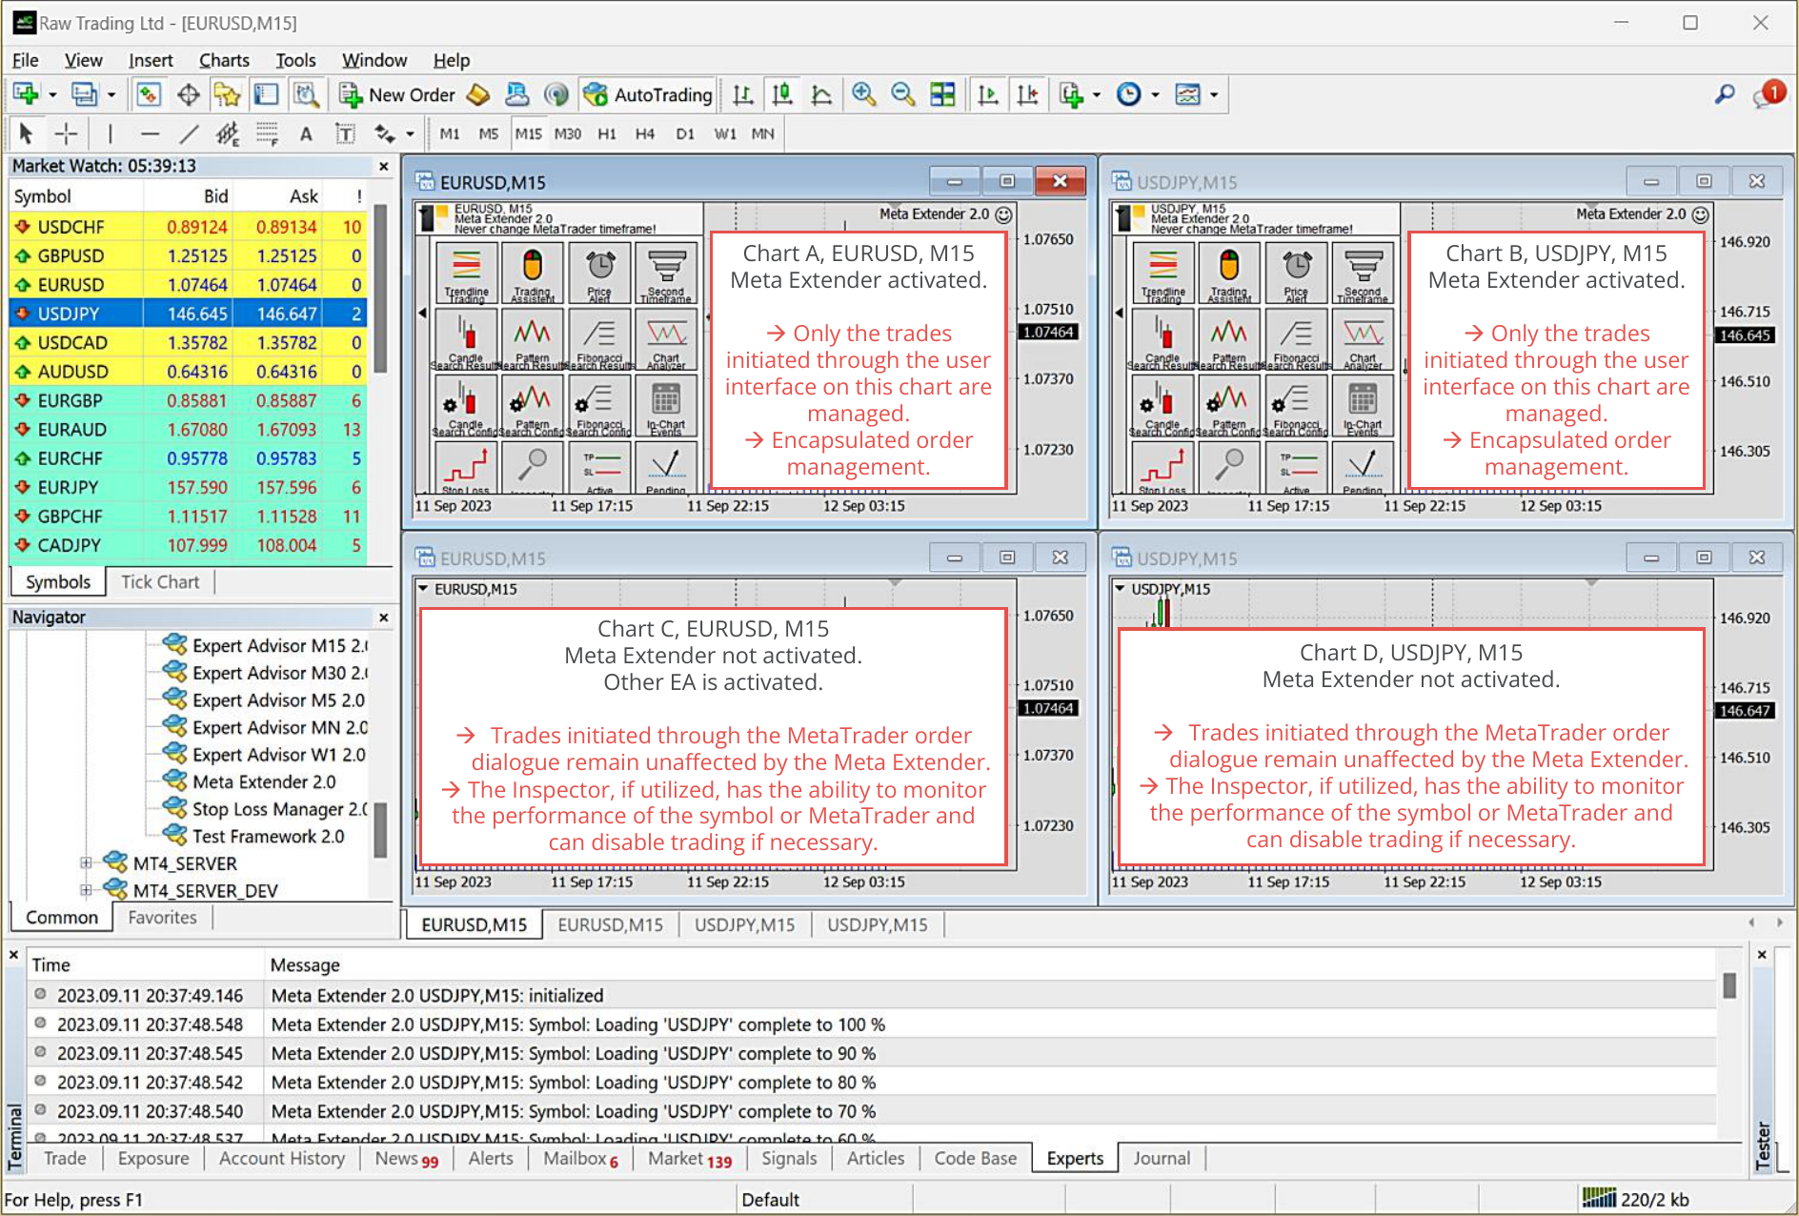
Task: Toggle the chart Auto Scroll icon
Action: (x=988, y=94)
